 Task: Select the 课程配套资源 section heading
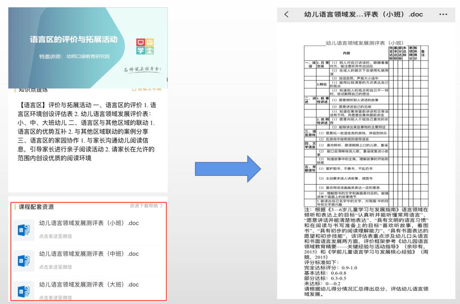point(36,207)
